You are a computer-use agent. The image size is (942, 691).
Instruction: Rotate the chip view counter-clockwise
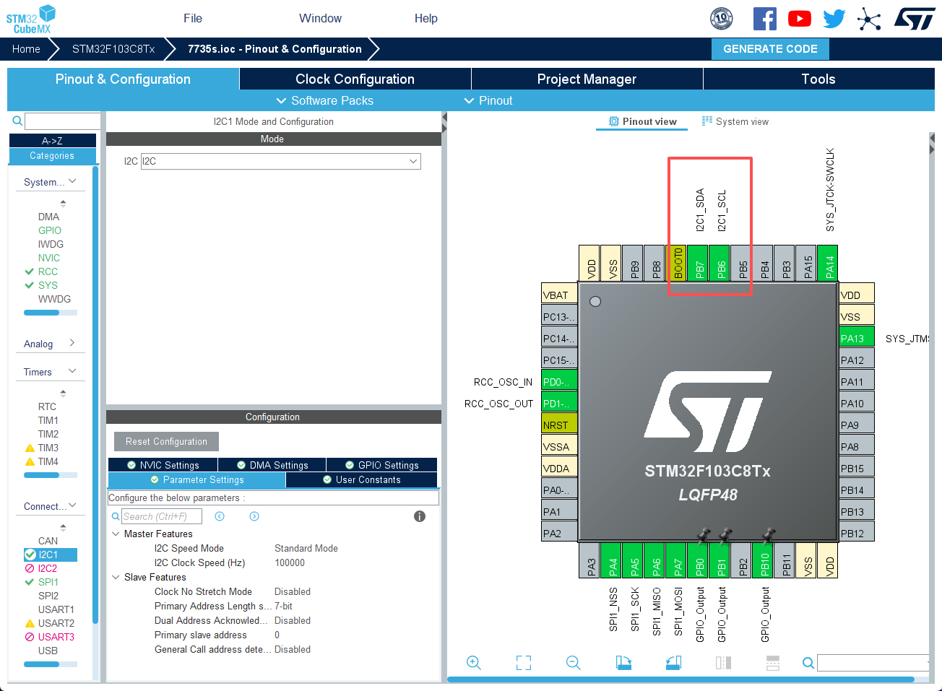pos(673,662)
